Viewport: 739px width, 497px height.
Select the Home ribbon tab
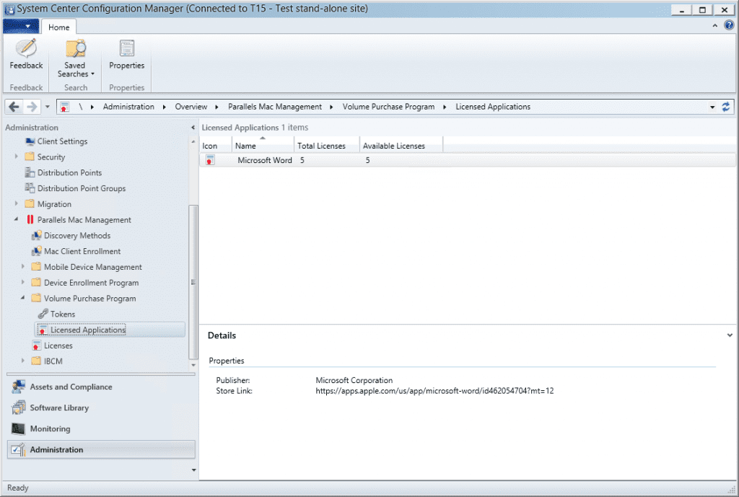(59, 27)
